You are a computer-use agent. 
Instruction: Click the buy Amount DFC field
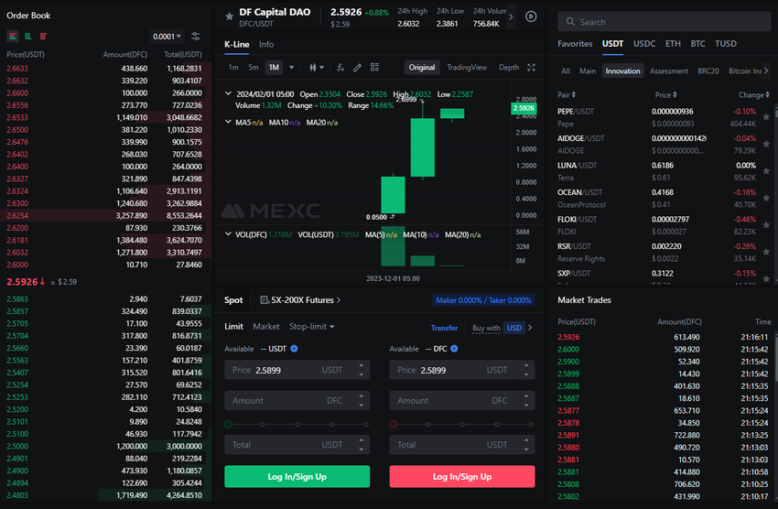297,400
